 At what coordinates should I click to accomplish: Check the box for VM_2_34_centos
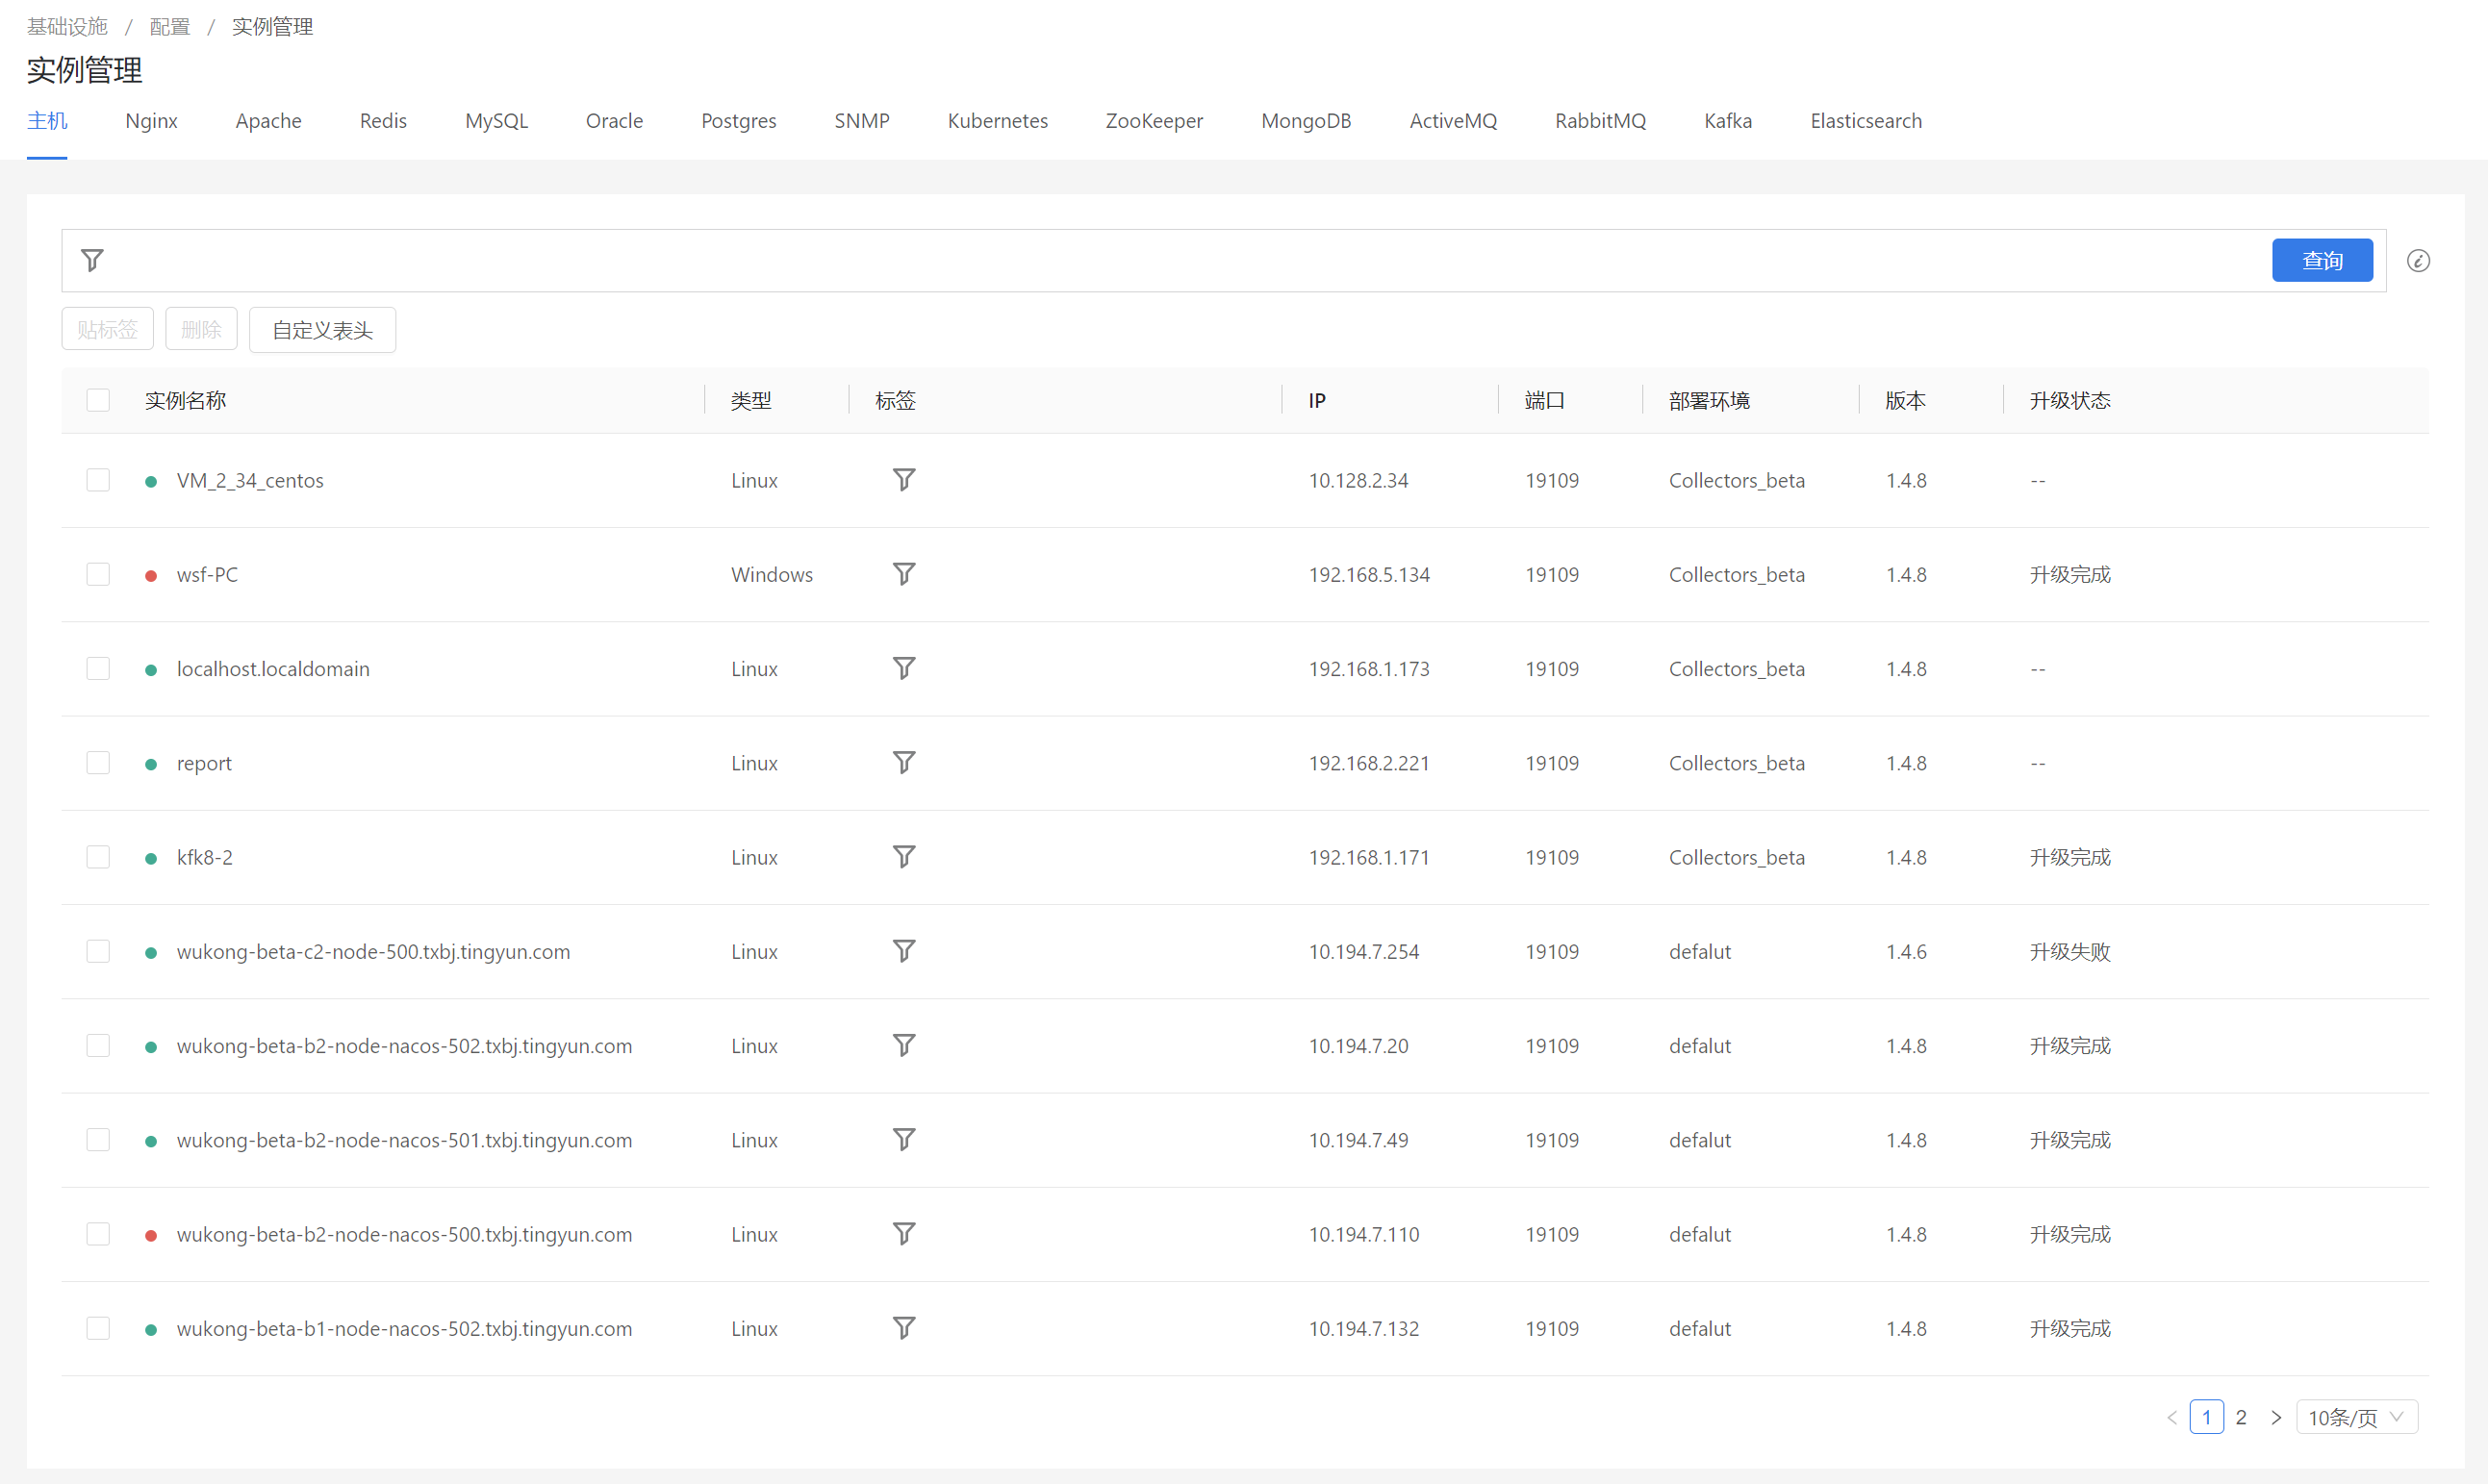click(x=98, y=480)
